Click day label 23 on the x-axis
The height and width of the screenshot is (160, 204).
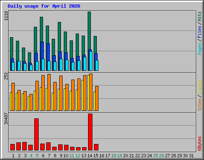143,156
